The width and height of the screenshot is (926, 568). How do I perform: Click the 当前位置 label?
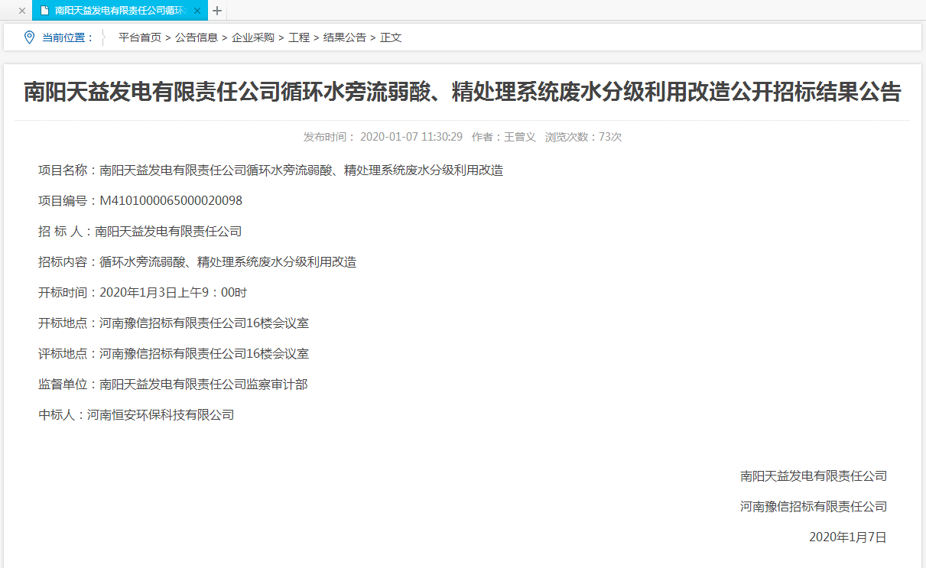pyautogui.click(x=67, y=37)
